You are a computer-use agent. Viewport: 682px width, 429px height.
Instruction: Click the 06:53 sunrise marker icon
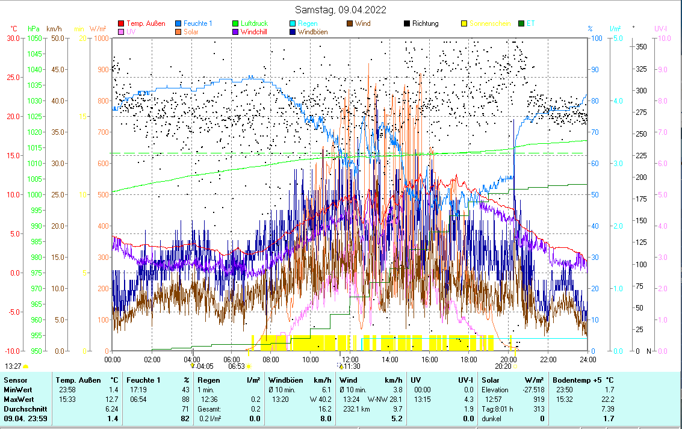(248, 366)
